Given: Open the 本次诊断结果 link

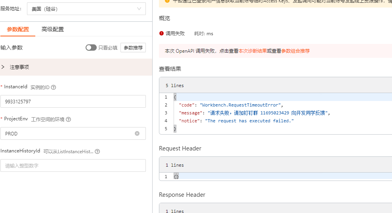Looking at the screenshot, I should [252, 51].
